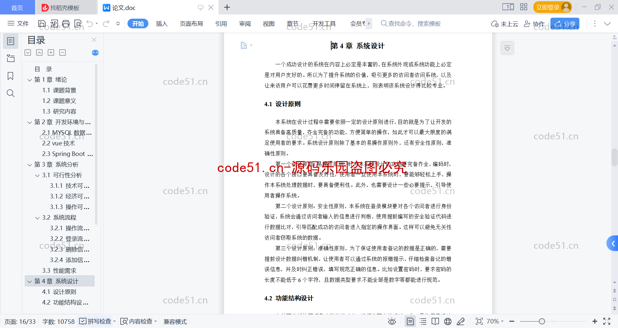Click the redo arrow icon
Screen dimensions: 618x328
[106, 23]
